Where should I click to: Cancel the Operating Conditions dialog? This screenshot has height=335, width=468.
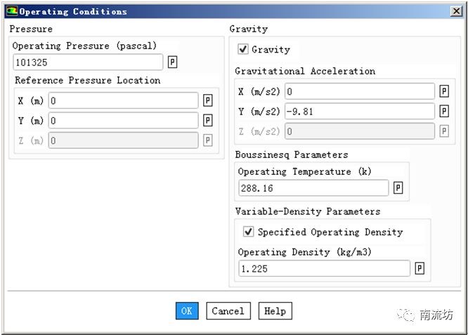pyautogui.click(x=228, y=311)
